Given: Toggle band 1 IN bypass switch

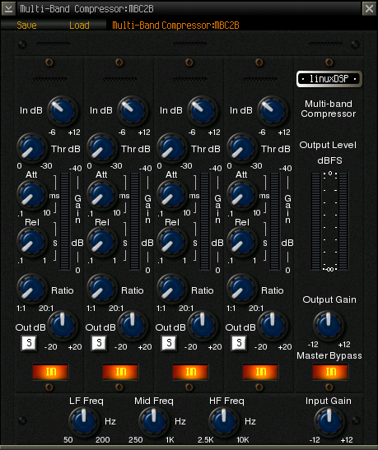Looking at the screenshot, I should 50,372.
